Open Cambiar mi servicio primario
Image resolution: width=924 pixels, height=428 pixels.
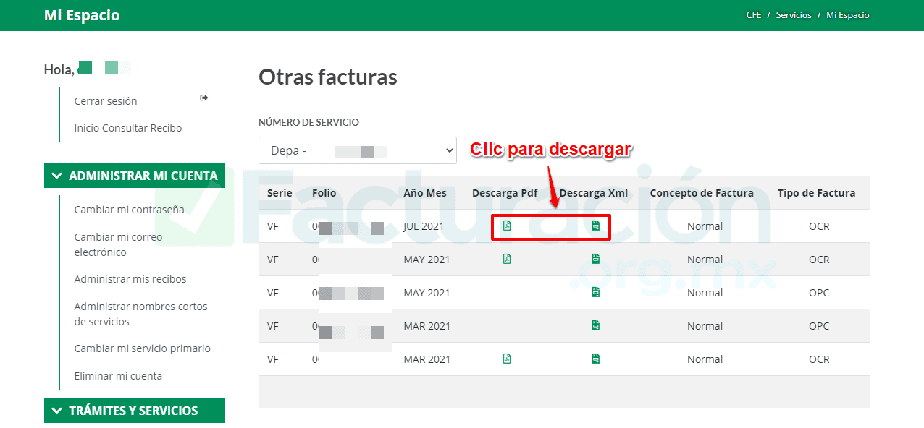(x=142, y=348)
